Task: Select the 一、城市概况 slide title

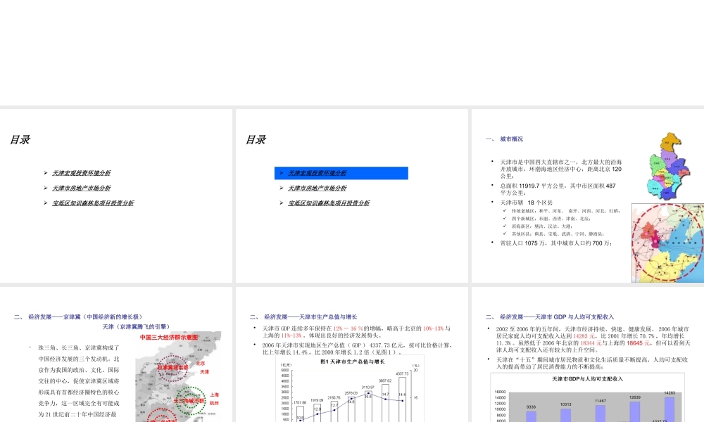Action: (x=504, y=139)
